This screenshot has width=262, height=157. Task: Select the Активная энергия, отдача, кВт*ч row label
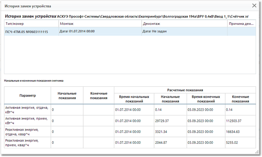point(27,110)
